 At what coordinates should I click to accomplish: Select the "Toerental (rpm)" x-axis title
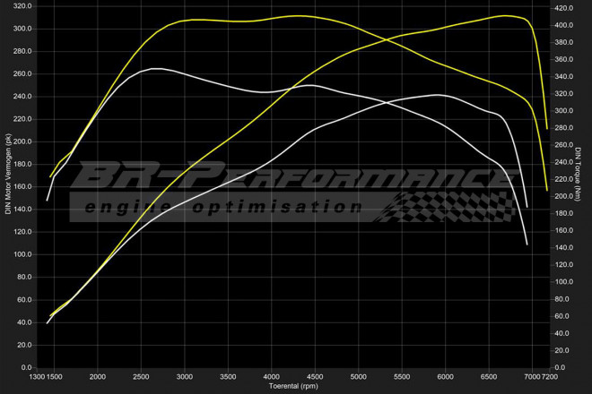pyautogui.click(x=295, y=387)
